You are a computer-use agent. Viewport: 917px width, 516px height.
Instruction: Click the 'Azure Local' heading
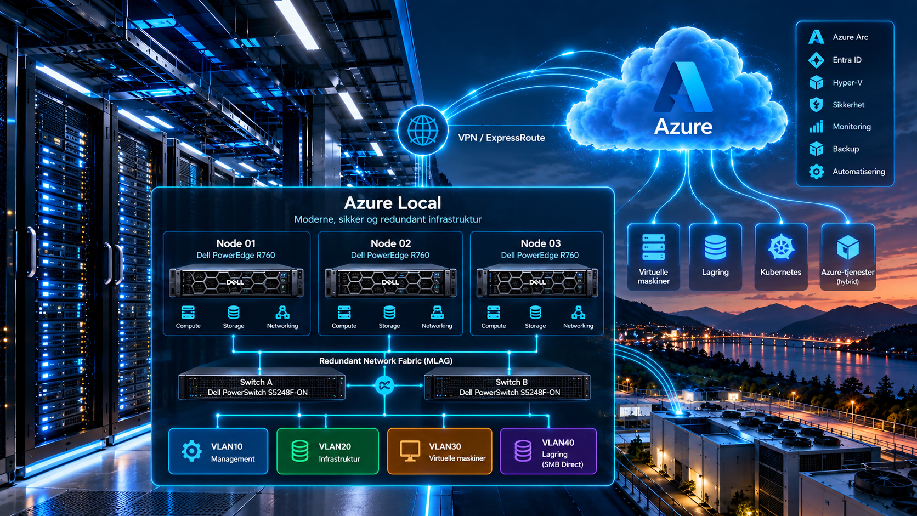(x=393, y=203)
